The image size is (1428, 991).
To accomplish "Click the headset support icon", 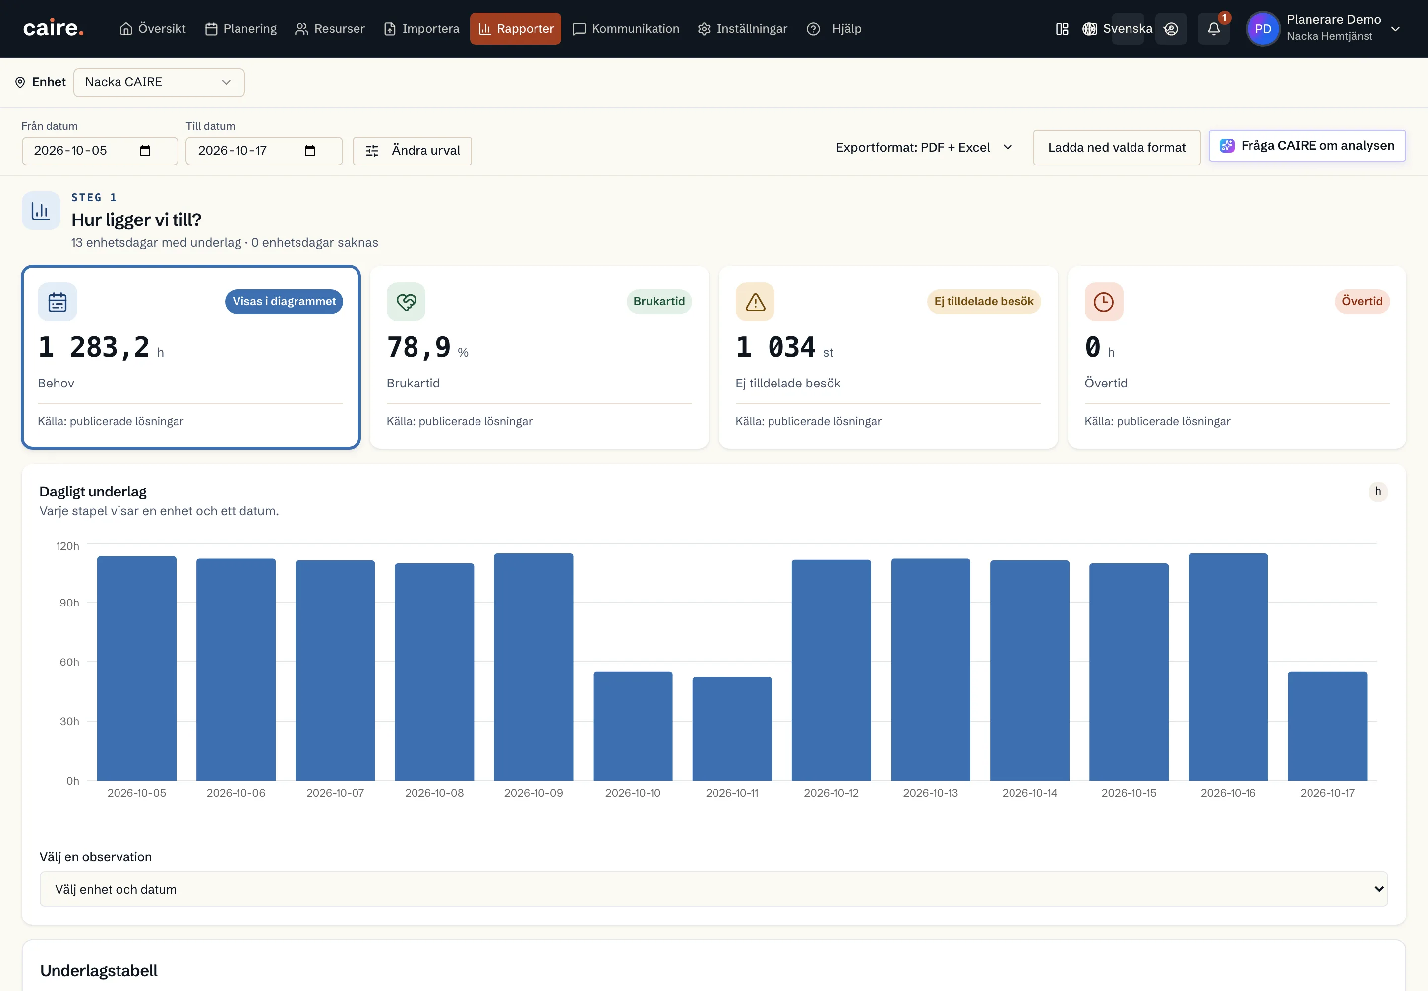I will click(x=1171, y=29).
